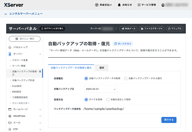
Task: Click the XServer logo
Action: (x=13, y=5)
